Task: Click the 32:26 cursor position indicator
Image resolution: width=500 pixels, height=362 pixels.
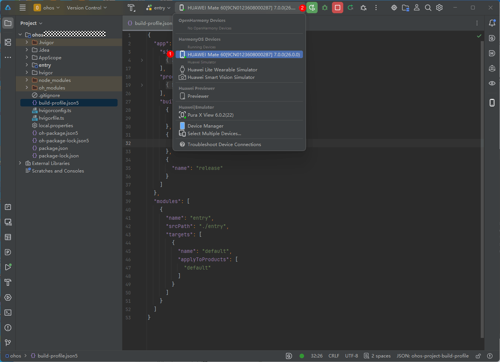Action: [x=317, y=356]
